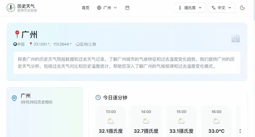The width and height of the screenshot is (255, 137).
Task: Select the 13:00 hourly forecast card
Action: (x=111, y=121)
